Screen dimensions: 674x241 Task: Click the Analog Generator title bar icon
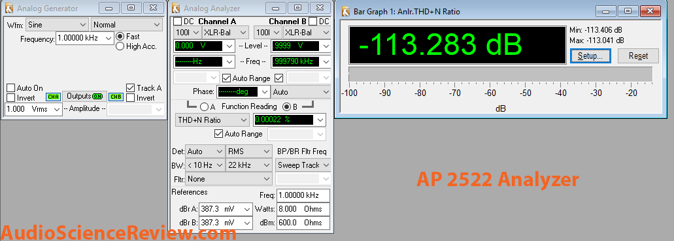click(x=8, y=8)
